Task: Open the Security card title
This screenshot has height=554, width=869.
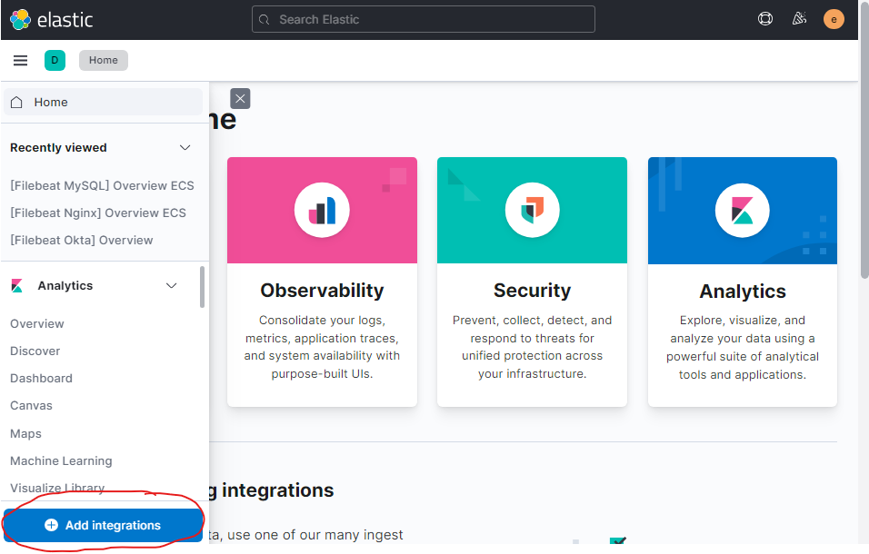Action: point(532,291)
